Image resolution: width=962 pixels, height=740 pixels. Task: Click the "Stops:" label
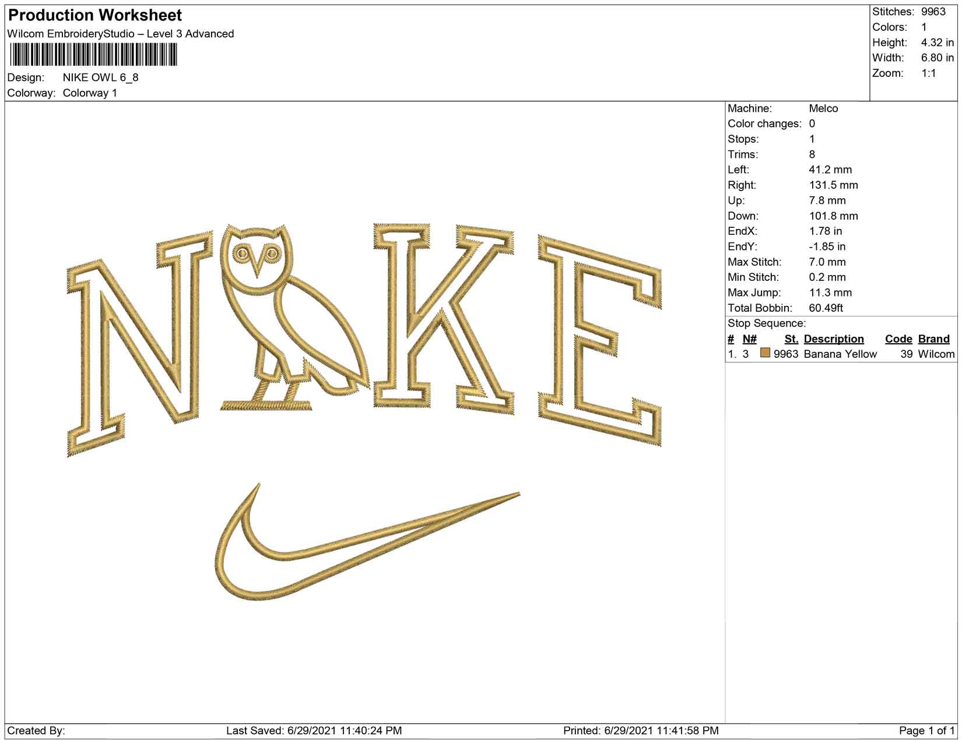[x=743, y=139]
